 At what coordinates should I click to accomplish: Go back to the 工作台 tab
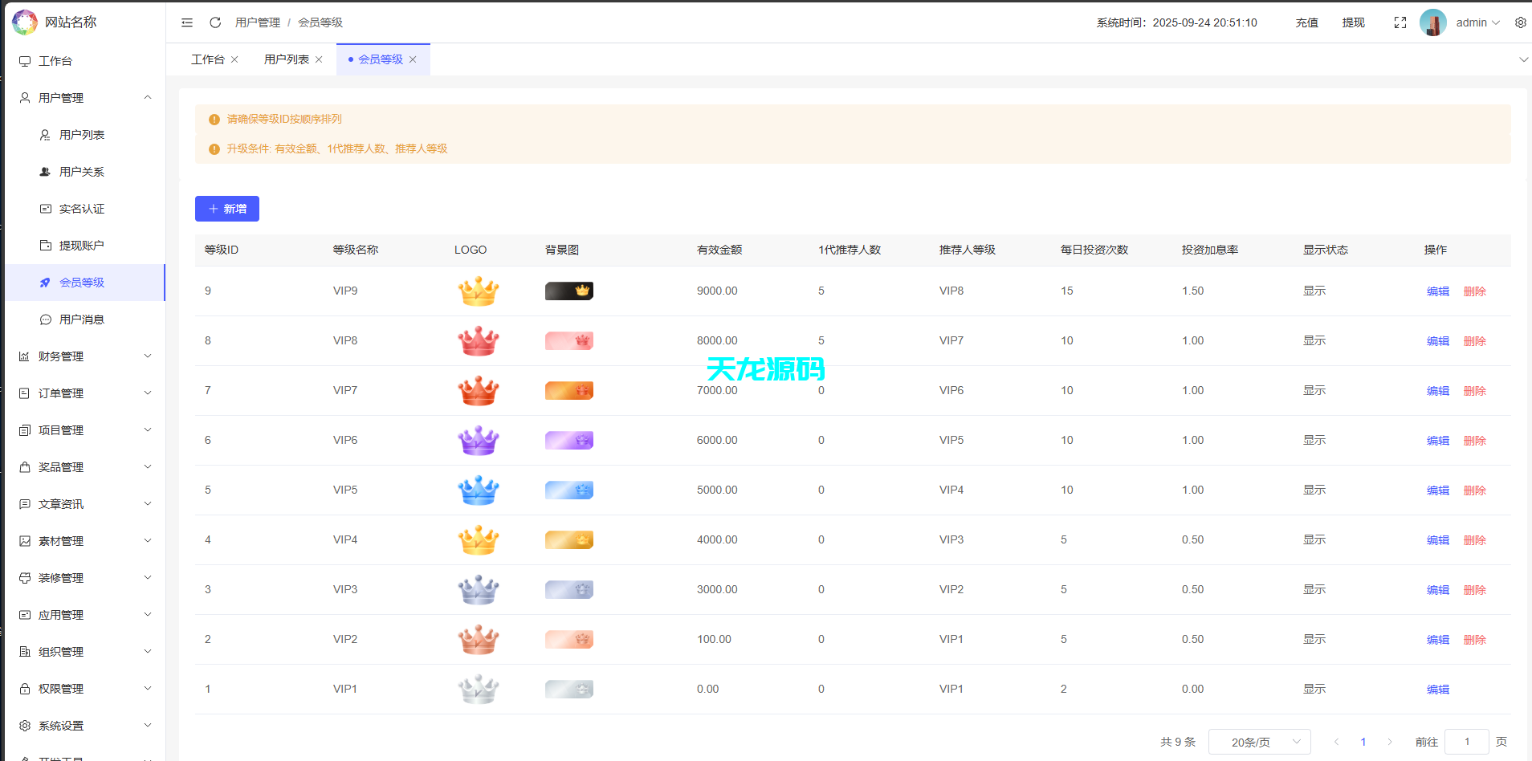pyautogui.click(x=206, y=59)
